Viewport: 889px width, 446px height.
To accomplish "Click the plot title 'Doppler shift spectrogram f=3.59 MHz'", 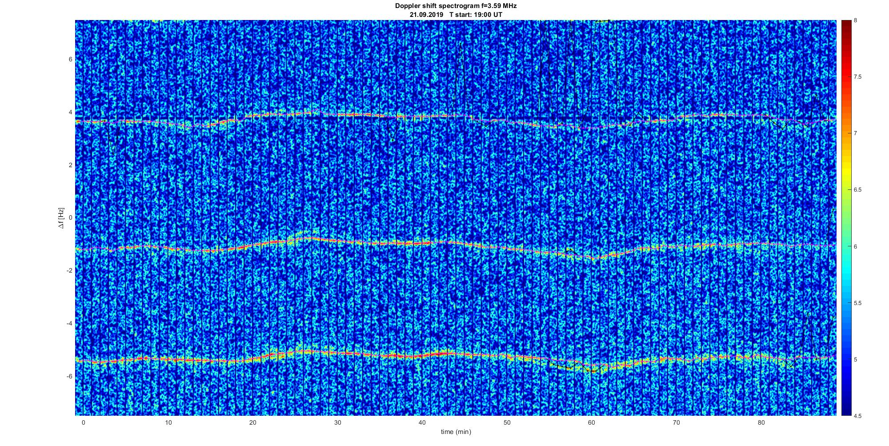I will tap(456, 6).
